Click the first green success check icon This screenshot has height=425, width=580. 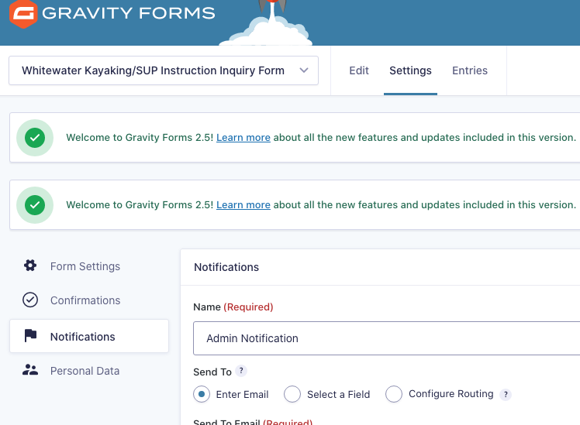(x=35, y=138)
